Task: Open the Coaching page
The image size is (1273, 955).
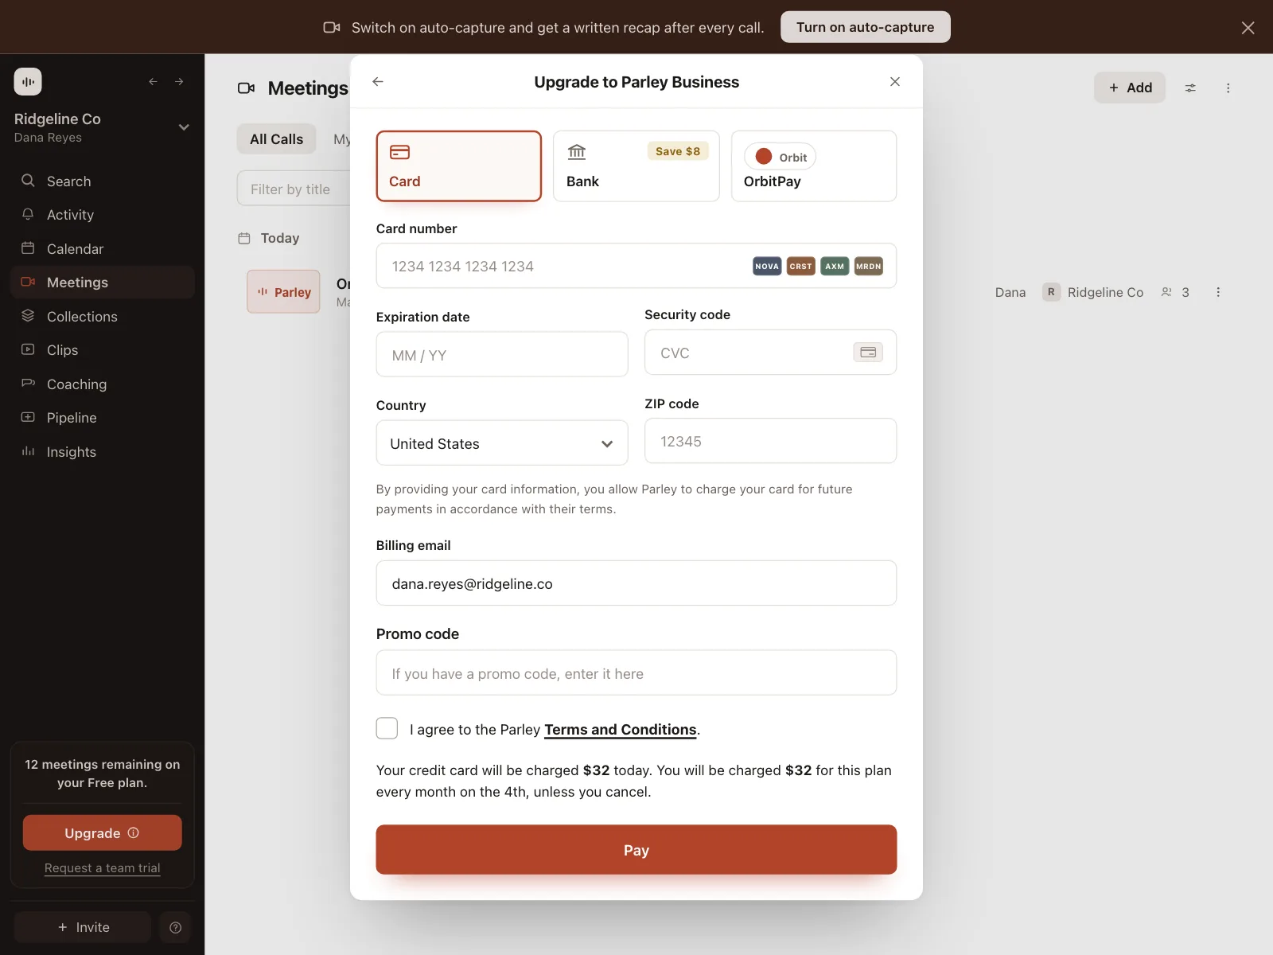Action: (x=103, y=384)
